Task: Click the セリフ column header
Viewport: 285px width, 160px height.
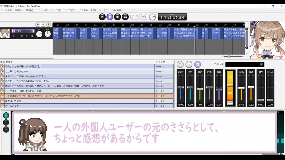Action: [x=80, y=62]
